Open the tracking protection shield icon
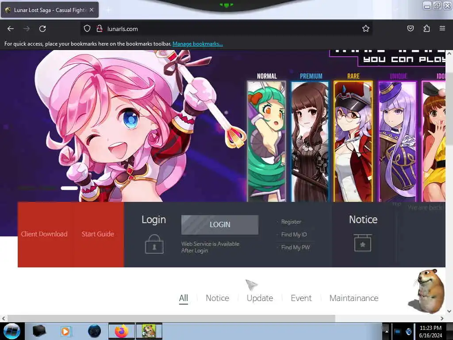This screenshot has width=453, height=340. [x=87, y=29]
